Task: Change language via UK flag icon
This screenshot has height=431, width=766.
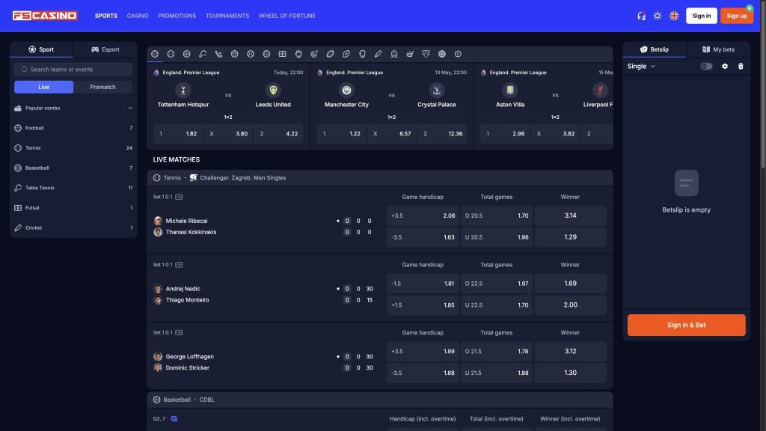Action: coord(674,16)
